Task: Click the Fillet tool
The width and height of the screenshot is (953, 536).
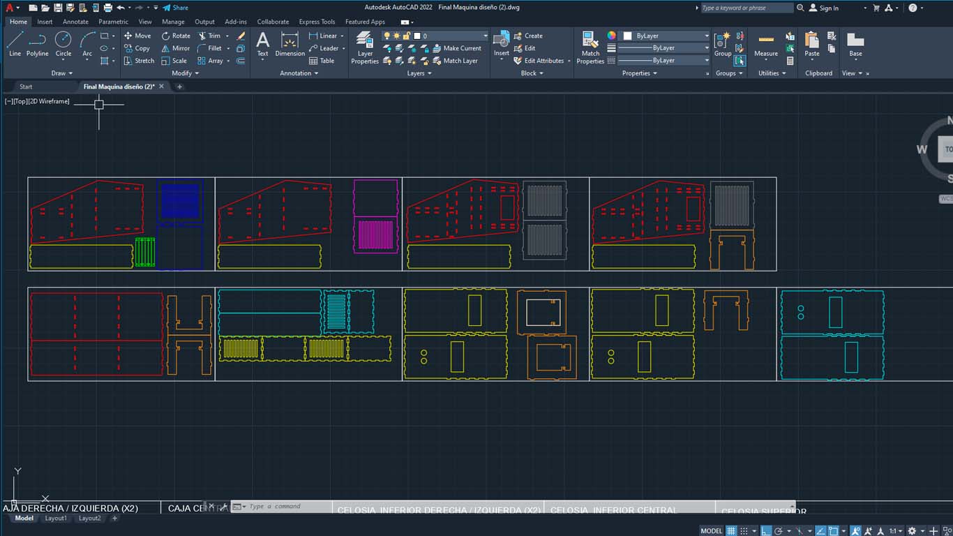Action: (x=210, y=48)
